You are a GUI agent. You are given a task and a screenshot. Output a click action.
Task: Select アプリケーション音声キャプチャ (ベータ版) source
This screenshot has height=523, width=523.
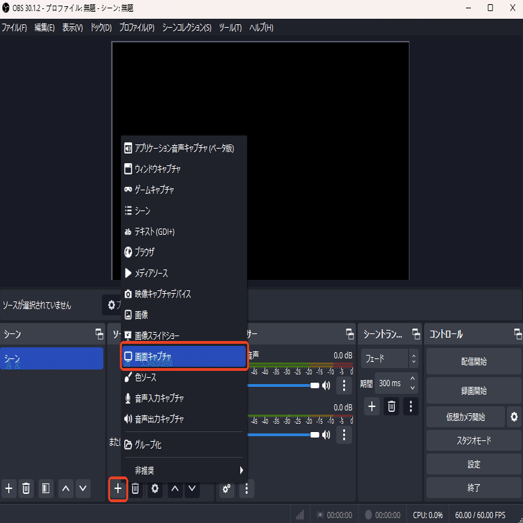(184, 148)
